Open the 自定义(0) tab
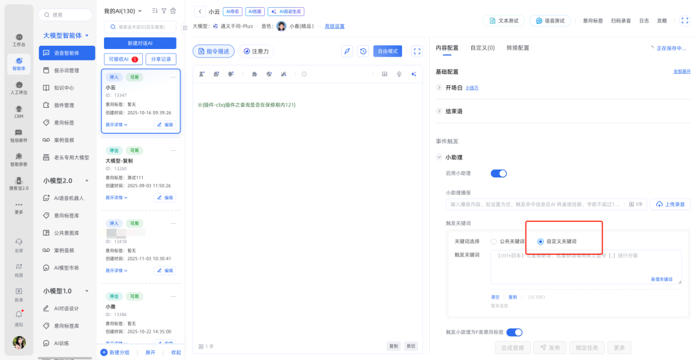Screen dimensions: 698x360 (x=482, y=48)
